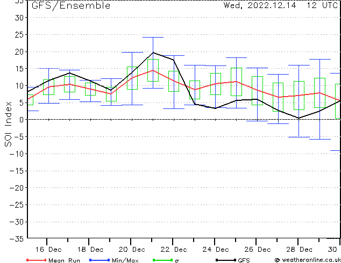This screenshot has height=263, width=341.
Task: Click the positive 10 y-axis label
Action: tap(19, 86)
